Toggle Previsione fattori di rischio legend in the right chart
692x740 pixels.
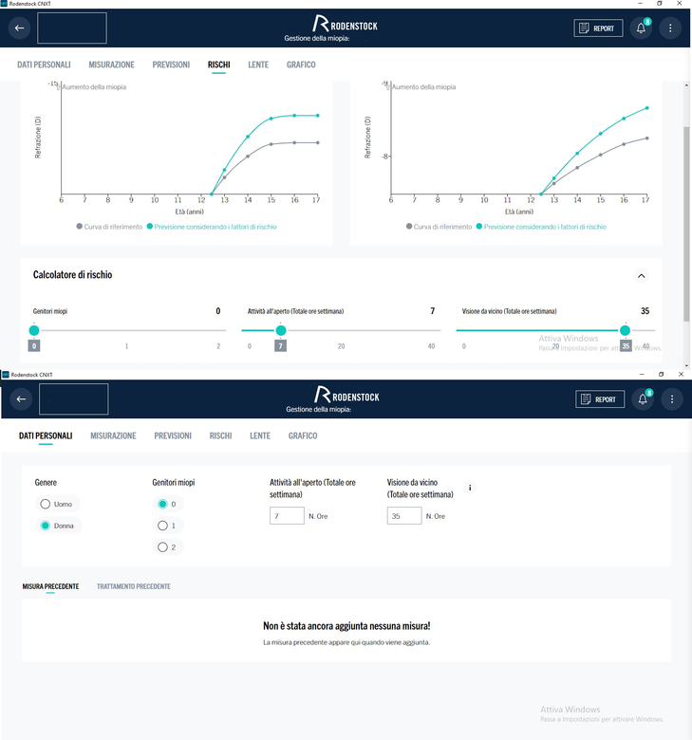point(541,227)
